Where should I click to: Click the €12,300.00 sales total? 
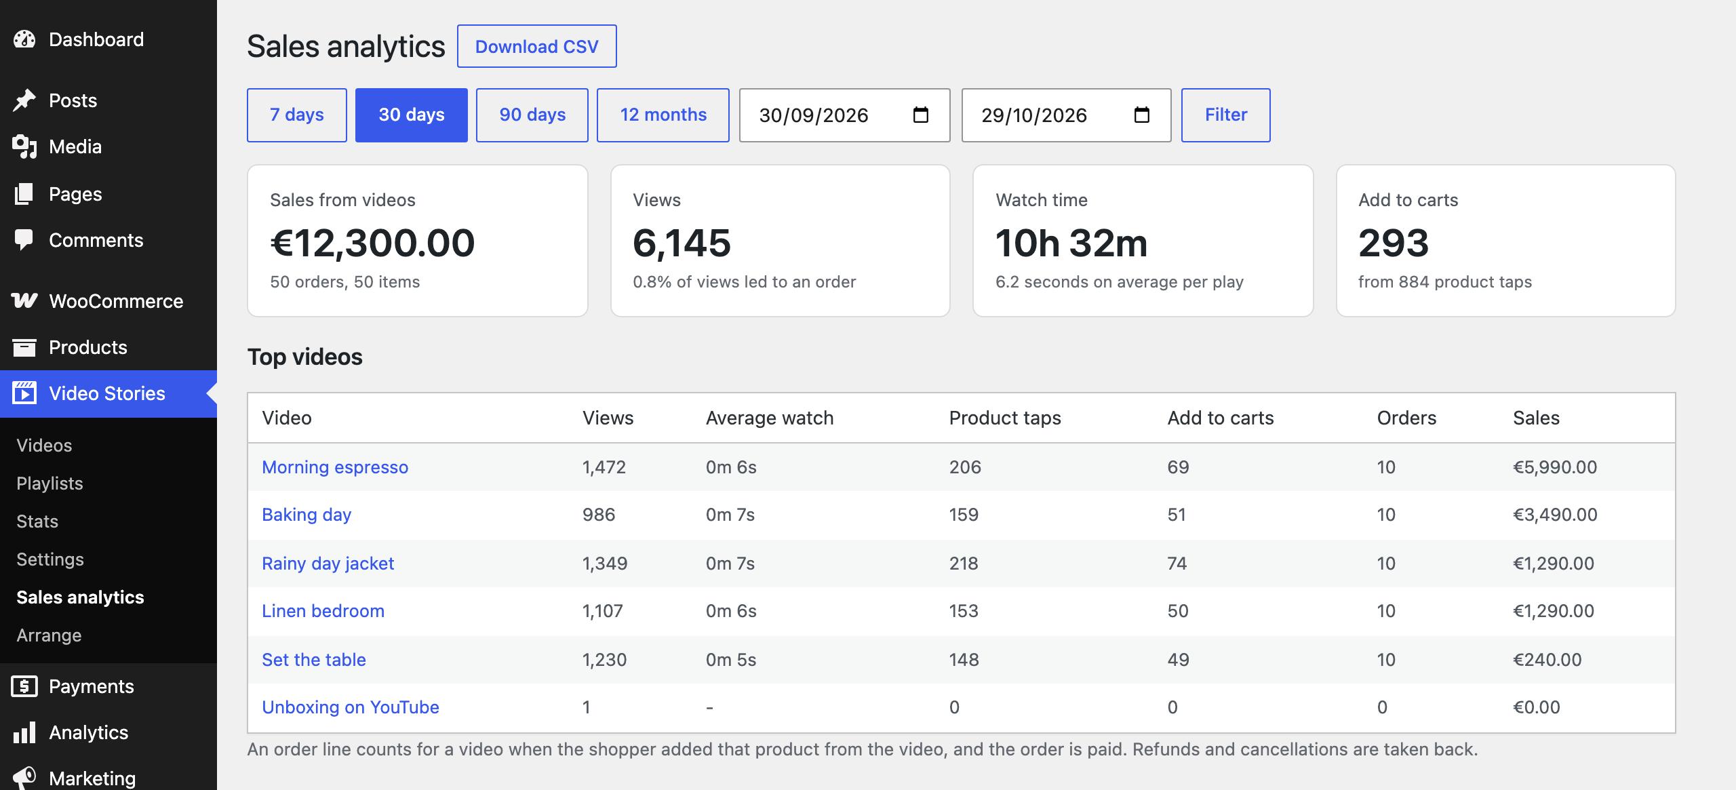(372, 243)
